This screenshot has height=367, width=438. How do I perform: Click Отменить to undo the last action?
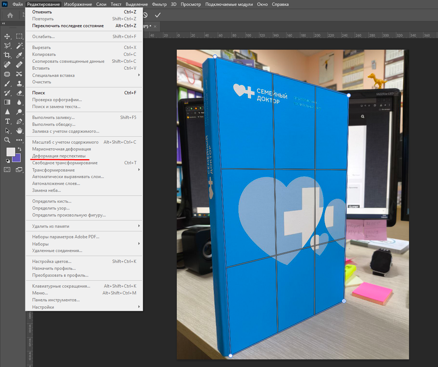pyautogui.click(x=42, y=12)
